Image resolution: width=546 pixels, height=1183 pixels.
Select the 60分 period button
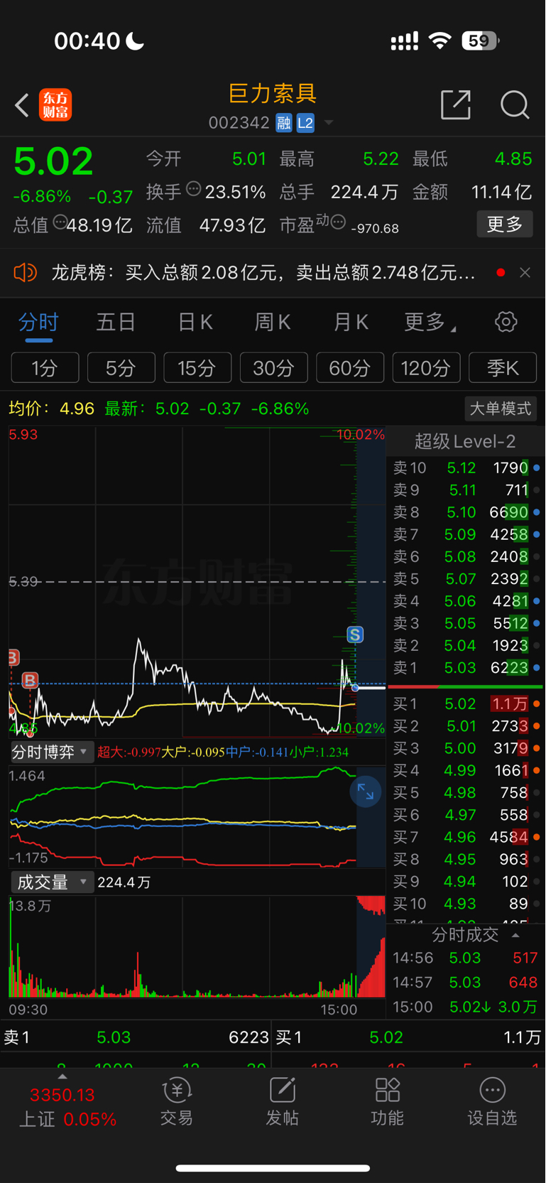pyautogui.click(x=350, y=367)
